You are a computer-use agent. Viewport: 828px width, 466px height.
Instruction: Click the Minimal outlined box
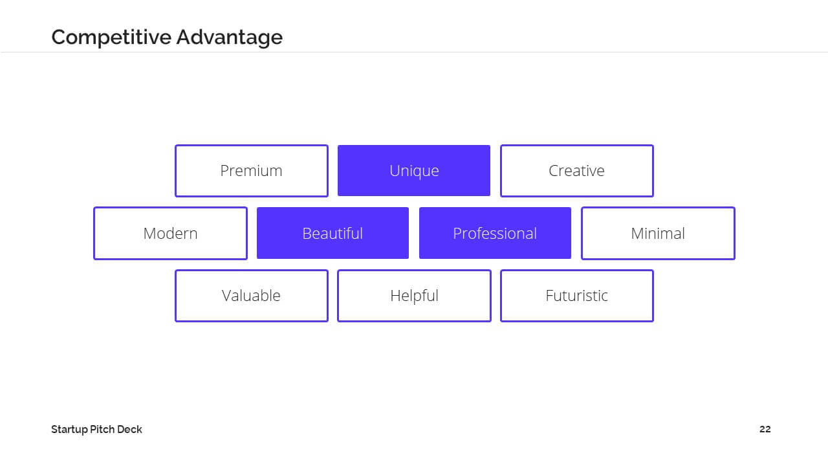[x=658, y=233]
